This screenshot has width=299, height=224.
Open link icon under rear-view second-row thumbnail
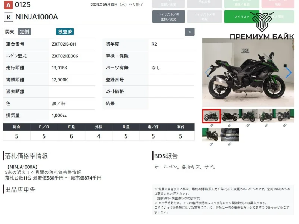[211, 144]
